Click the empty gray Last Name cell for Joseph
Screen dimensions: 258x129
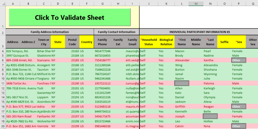pyautogui.click(x=210, y=116)
